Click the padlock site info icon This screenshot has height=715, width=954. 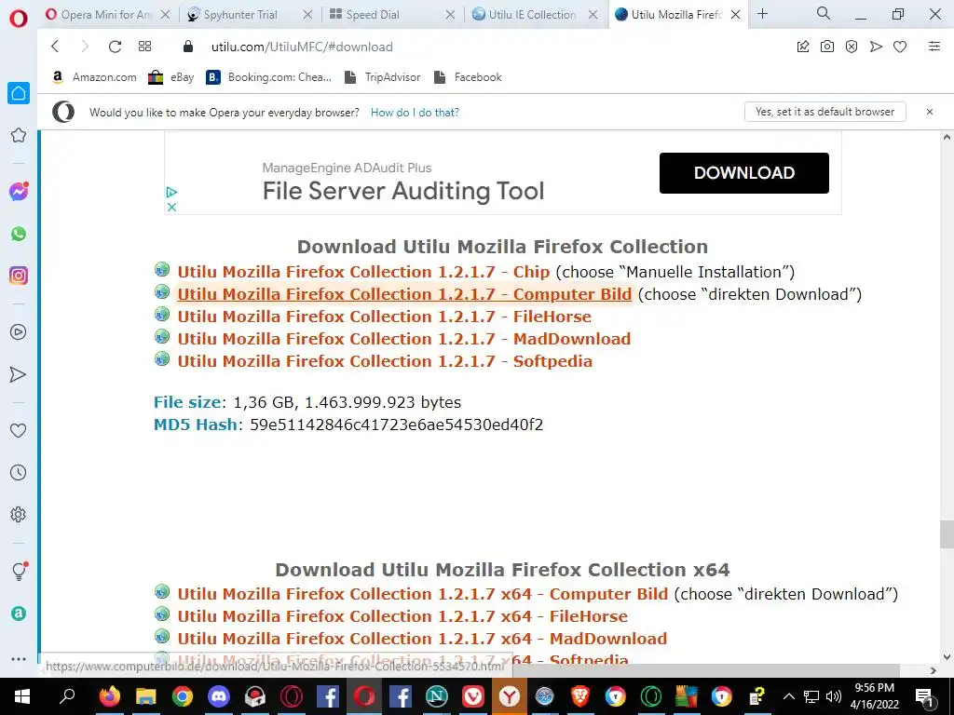pyautogui.click(x=188, y=47)
